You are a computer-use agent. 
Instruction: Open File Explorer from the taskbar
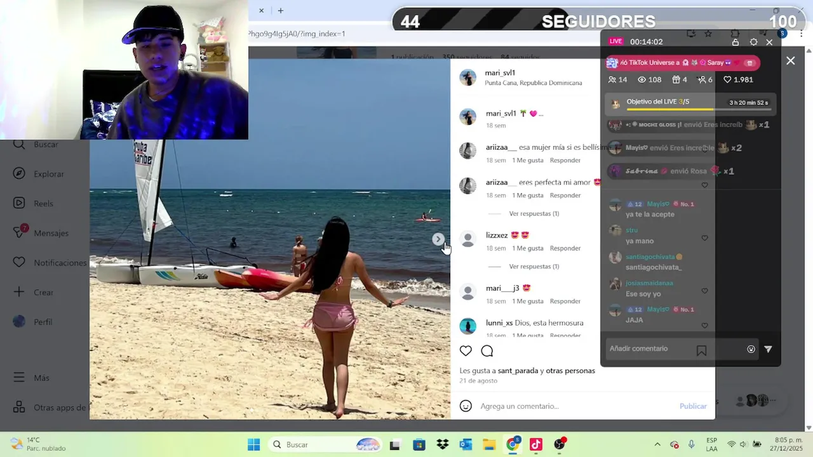[x=489, y=444]
